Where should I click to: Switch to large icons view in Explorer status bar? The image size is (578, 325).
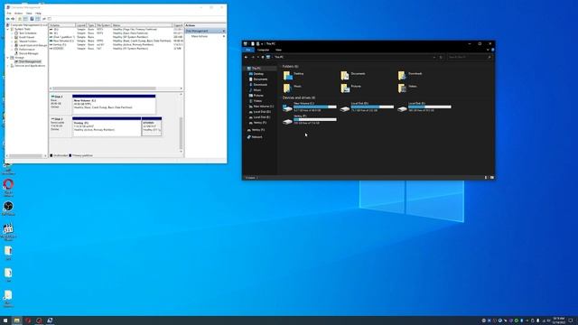tap(491, 178)
